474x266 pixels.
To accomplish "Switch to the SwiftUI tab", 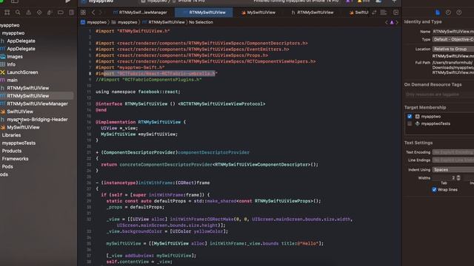I will (x=358, y=13).
